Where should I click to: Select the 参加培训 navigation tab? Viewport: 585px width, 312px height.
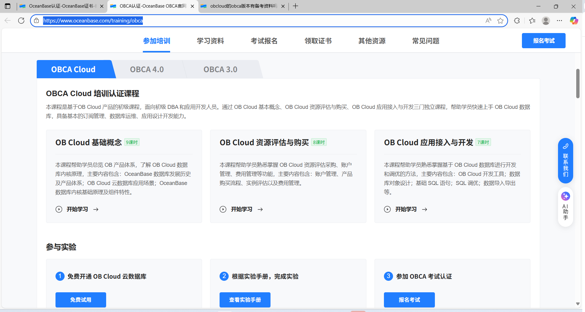click(x=156, y=41)
